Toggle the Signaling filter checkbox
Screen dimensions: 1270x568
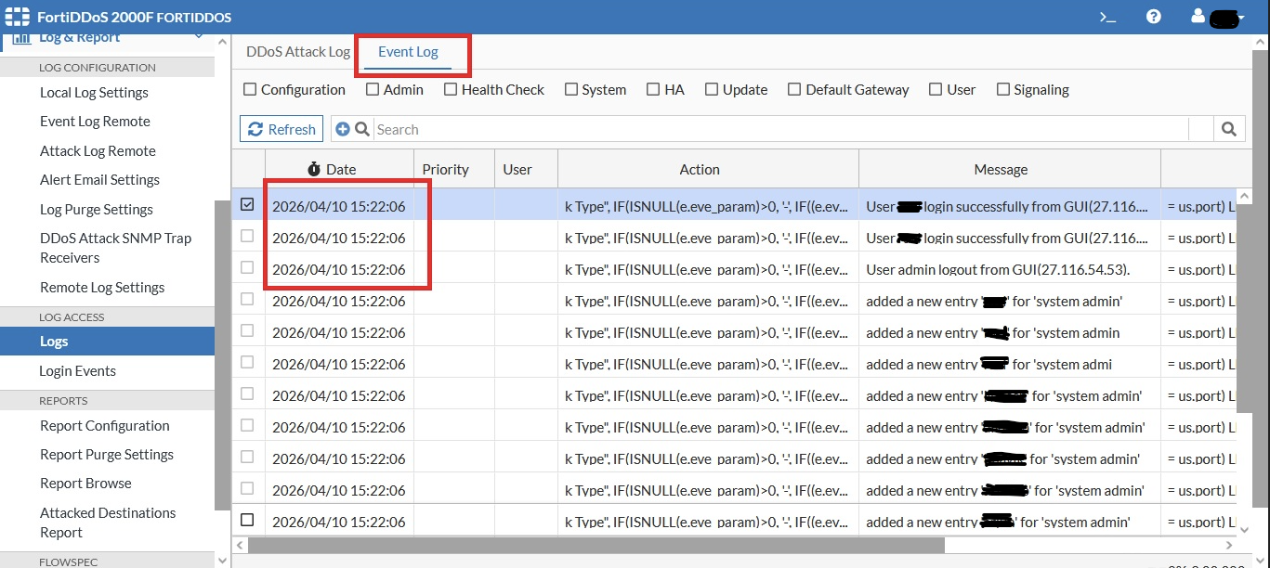click(x=1003, y=89)
